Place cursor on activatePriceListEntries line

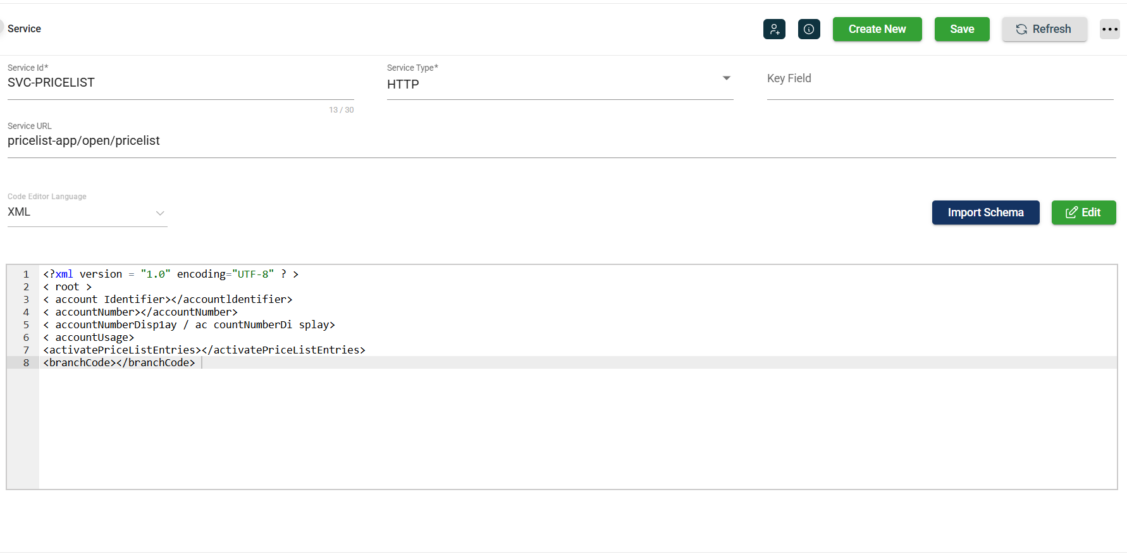(204, 350)
